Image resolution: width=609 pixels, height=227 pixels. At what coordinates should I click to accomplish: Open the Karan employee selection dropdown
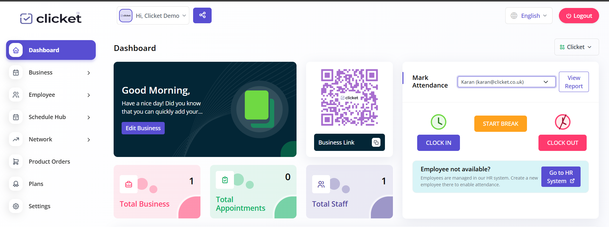pyautogui.click(x=506, y=82)
